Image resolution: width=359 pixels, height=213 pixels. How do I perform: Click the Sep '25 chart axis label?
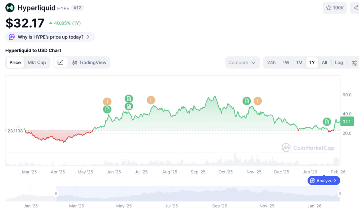198,172
